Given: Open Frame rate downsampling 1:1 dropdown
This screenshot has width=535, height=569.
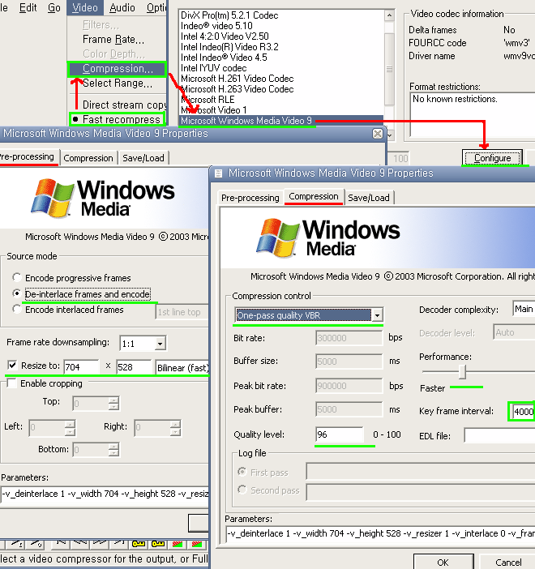Looking at the screenshot, I should coord(160,344).
